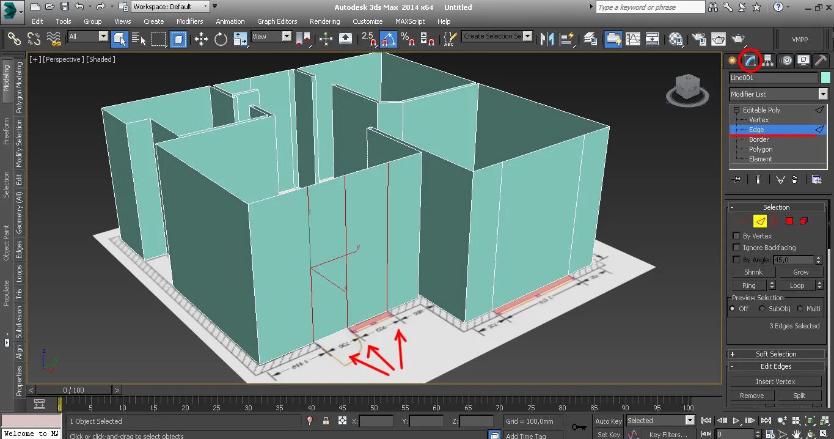The width and height of the screenshot is (834, 439).
Task: Expand the Soft Selection rollout
Action: pos(776,354)
